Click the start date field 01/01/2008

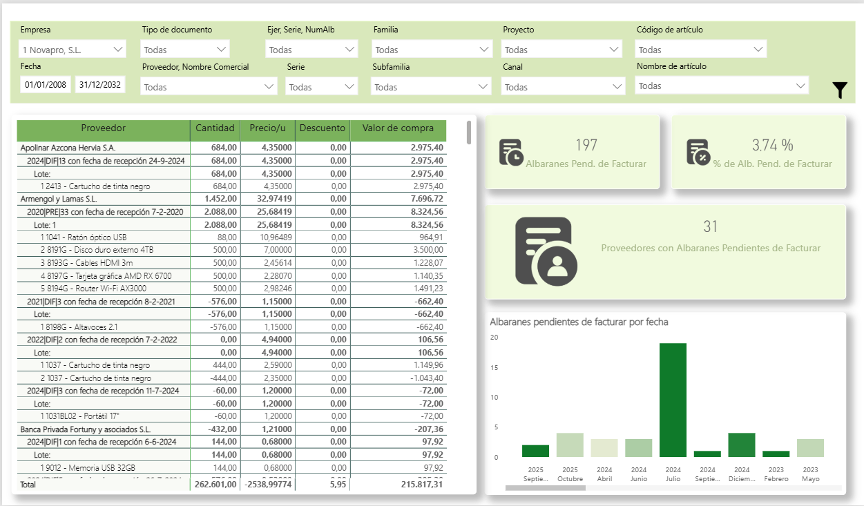(46, 85)
